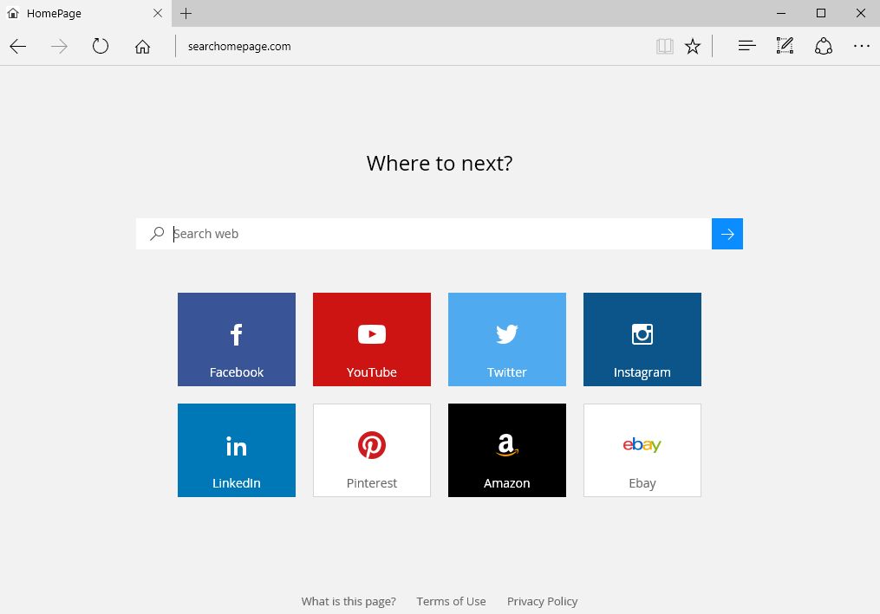The width and height of the screenshot is (880, 614).
Task: Close the HomePage tab
Action: pos(158,13)
